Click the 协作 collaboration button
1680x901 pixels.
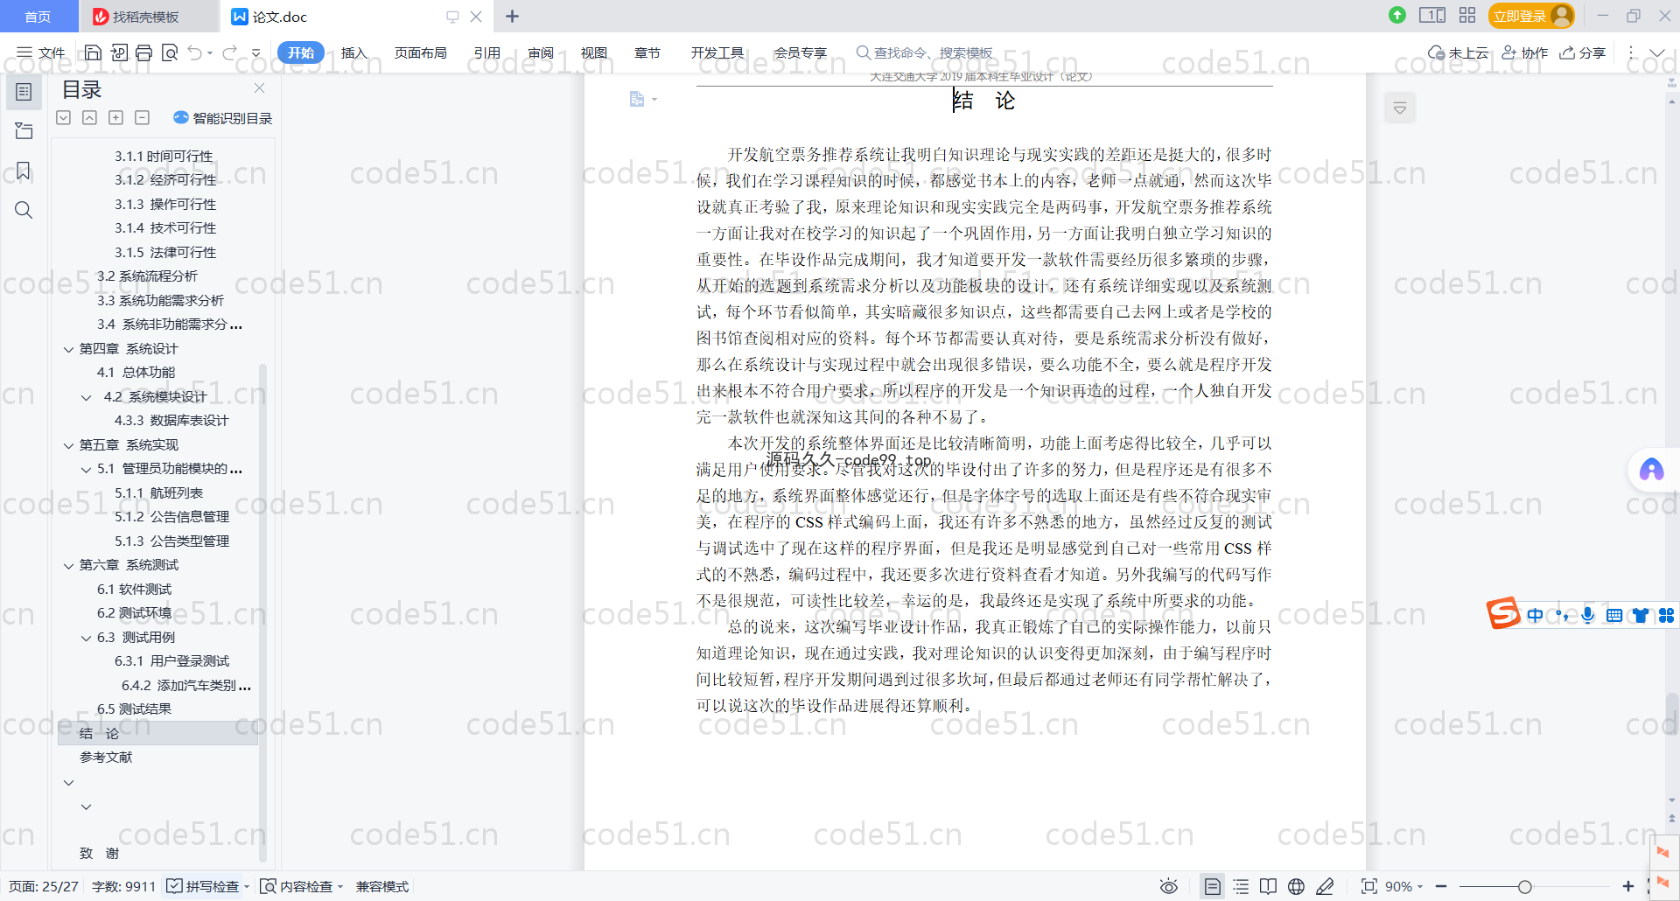(1524, 52)
